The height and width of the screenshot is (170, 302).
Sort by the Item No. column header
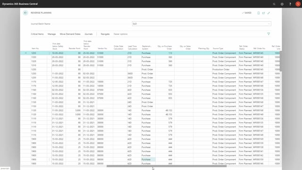tap(35, 49)
